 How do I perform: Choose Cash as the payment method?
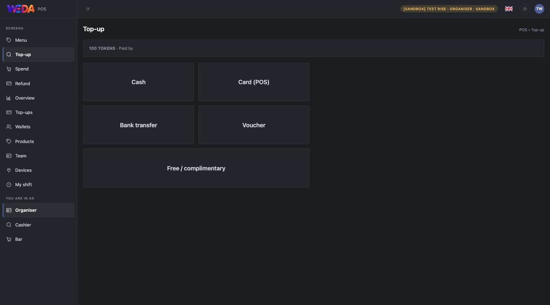[138, 82]
